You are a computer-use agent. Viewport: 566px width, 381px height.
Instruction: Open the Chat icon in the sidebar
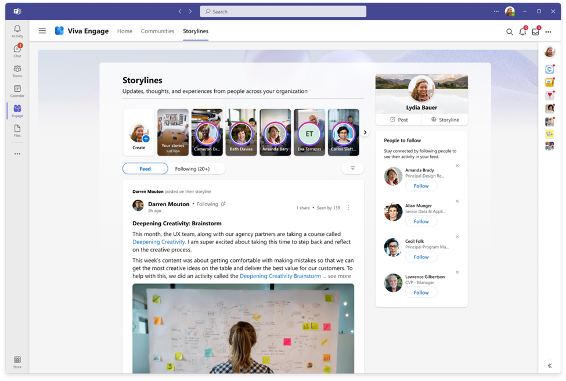pyautogui.click(x=17, y=51)
